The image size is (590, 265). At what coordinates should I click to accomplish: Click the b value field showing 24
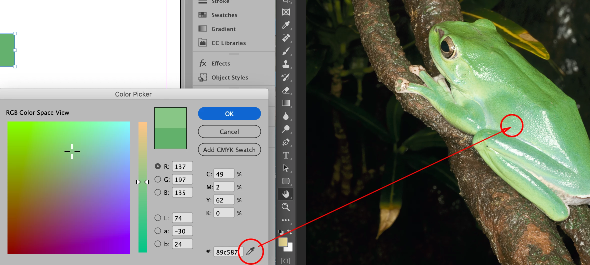click(182, 244)
